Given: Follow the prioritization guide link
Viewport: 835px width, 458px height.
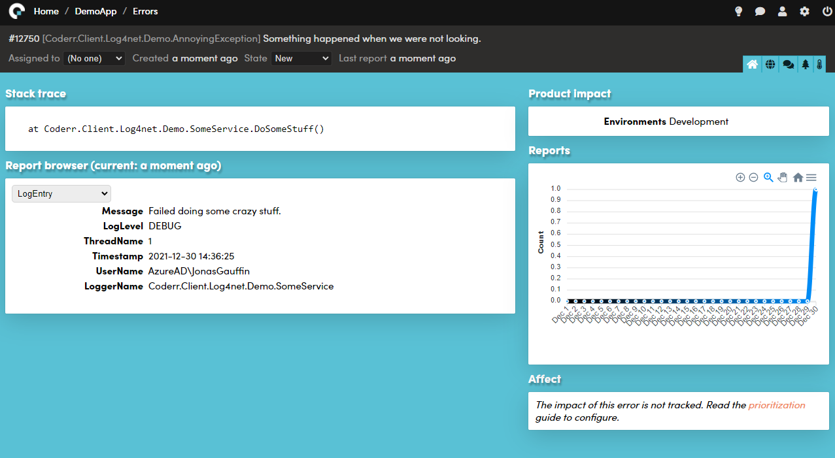Looking at the screenshot, I should 777,405.
